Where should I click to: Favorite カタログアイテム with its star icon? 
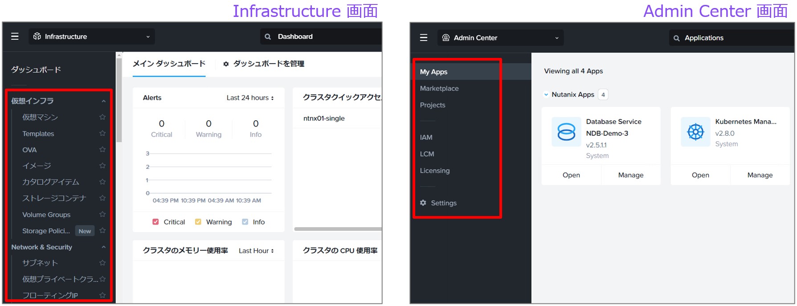[x=102, y=182]
